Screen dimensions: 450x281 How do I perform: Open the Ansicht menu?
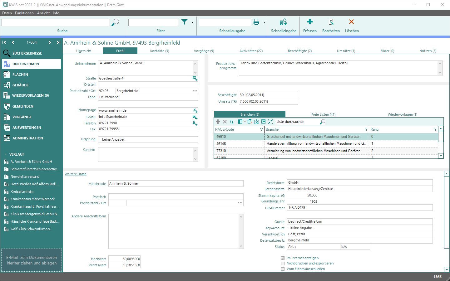click(43, 13)
